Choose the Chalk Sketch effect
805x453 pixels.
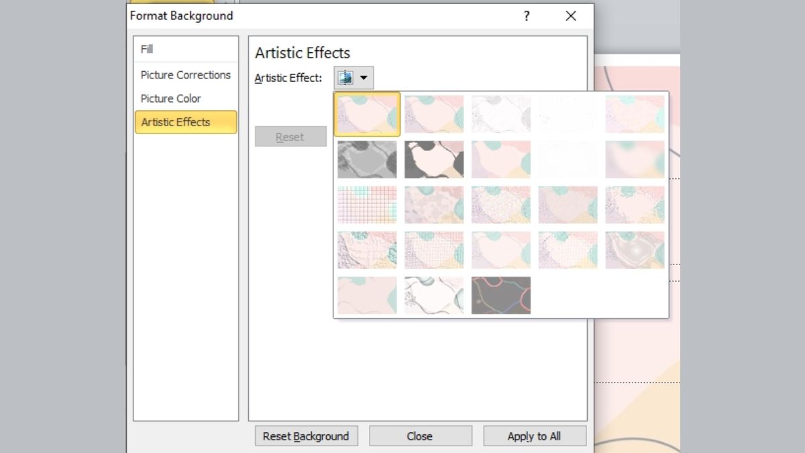[367, 160]
